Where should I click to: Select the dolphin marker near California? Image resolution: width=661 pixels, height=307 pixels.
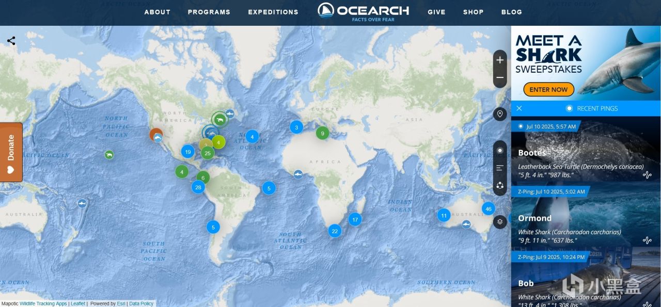tap(158, 138)
